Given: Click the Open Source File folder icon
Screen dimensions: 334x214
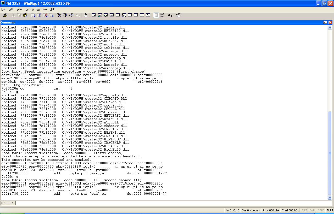Looking at the screenshot, I should 5,15.
